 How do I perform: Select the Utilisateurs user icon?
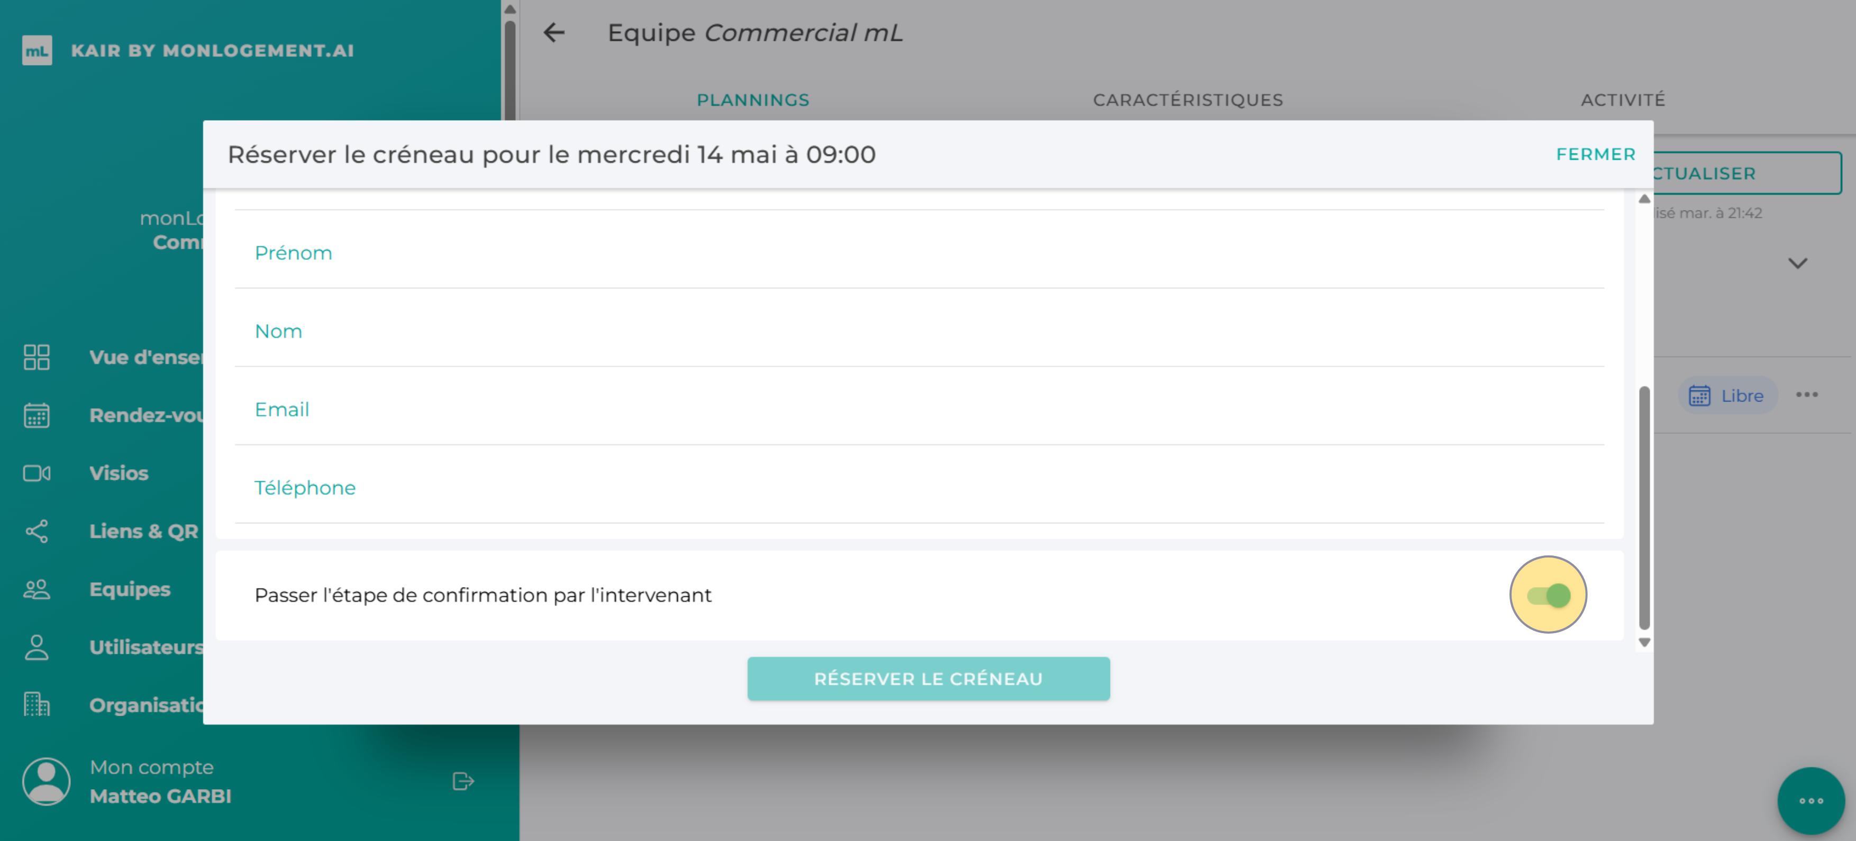point(36,647)
